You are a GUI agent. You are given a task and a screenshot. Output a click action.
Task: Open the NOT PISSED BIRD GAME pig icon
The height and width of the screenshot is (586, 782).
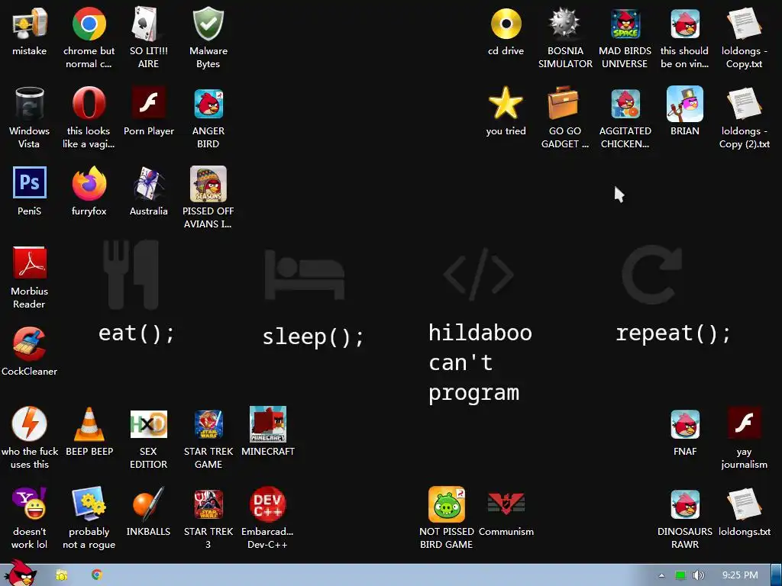point(446,504)
